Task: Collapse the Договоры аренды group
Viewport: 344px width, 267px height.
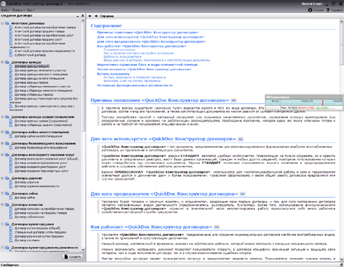Action: tap(2, 62)
